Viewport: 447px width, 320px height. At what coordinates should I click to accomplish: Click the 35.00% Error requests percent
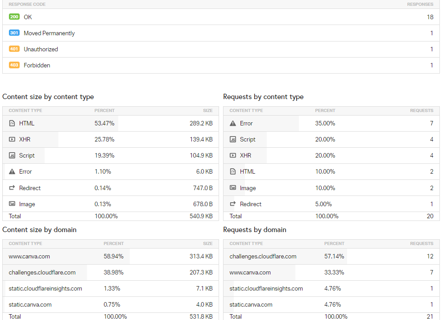click(325, 123)
